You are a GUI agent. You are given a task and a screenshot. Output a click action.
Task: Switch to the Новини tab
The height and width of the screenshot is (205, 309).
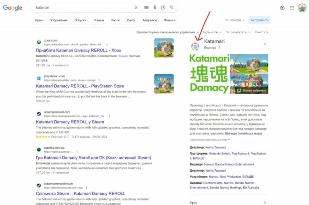(x=99, y=20)
